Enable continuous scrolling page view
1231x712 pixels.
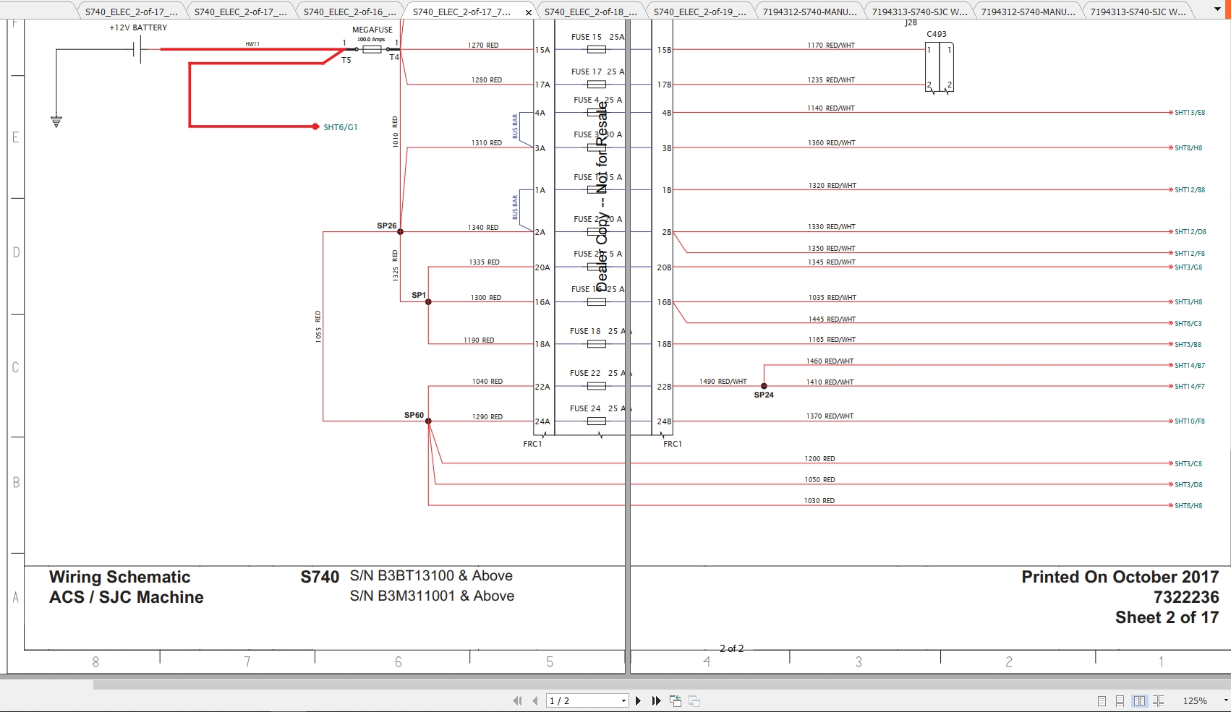[1121, 701]
